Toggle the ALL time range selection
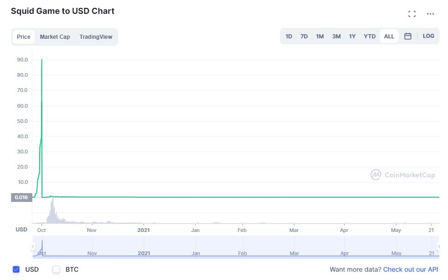The image size is (448, 280). pos(389,36)
